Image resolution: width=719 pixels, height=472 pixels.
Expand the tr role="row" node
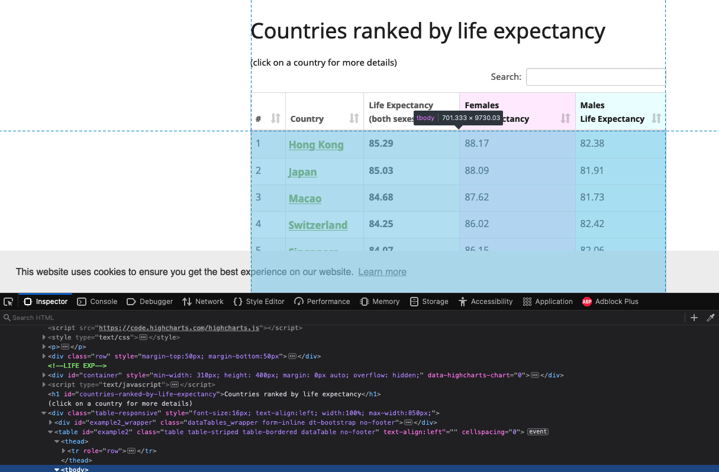[x=64, y=451]
